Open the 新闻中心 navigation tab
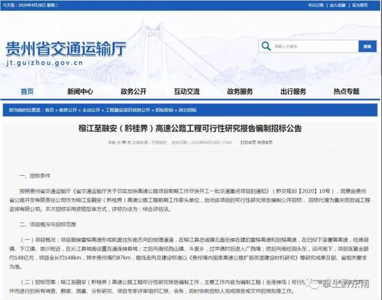 80,91
